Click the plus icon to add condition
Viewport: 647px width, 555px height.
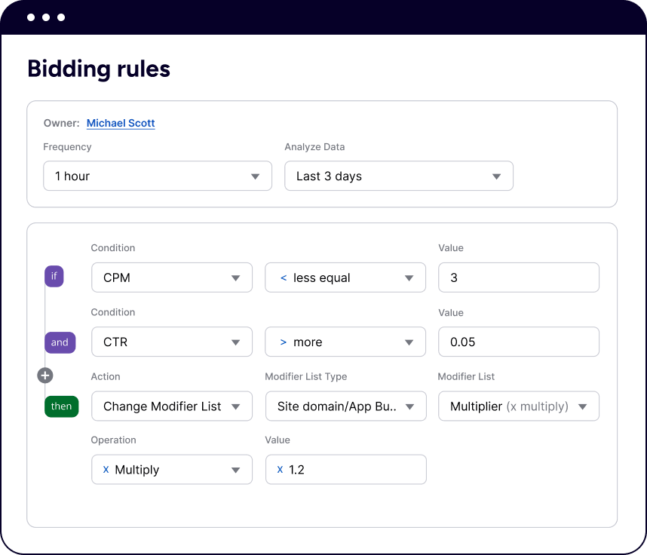(45, 375)
